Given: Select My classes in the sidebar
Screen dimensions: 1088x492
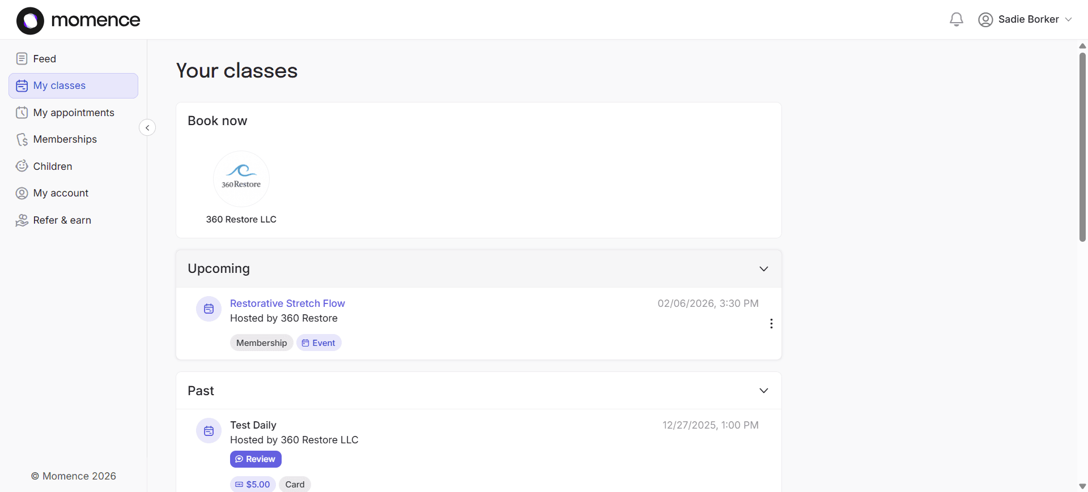Looking at the screenshot, I should pos(73,85).
